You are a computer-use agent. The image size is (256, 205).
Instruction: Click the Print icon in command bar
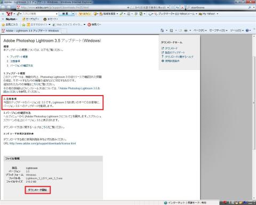(186, 30)
